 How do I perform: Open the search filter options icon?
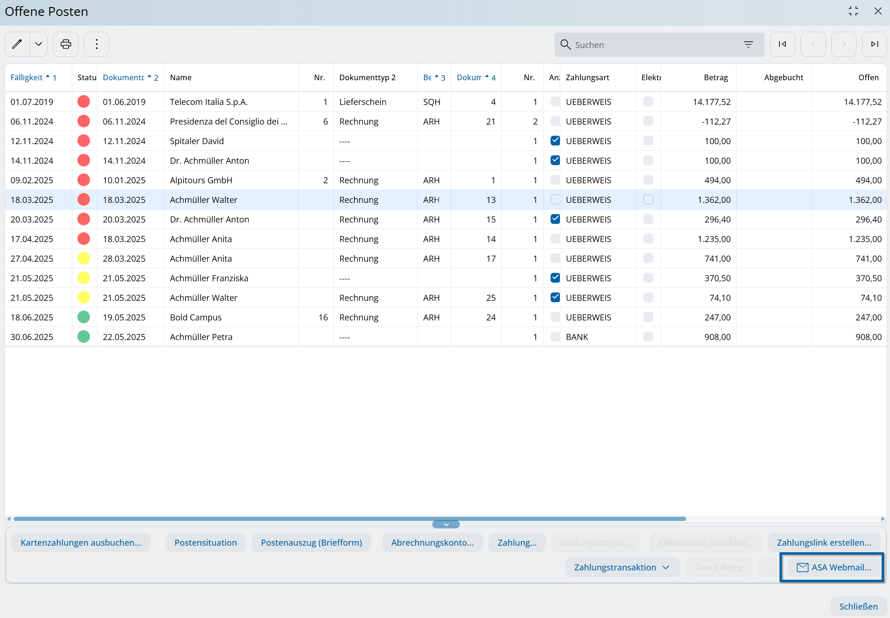click(x=748, y=45)
